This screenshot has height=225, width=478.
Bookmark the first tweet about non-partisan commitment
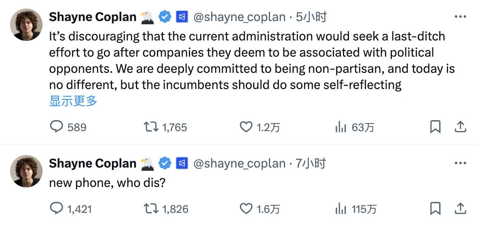click(435, 127)
